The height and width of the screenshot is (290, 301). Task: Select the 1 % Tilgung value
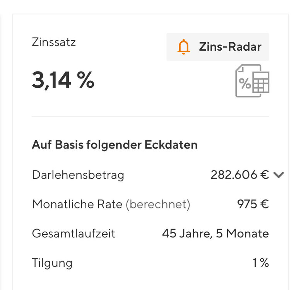click(261, 263)
